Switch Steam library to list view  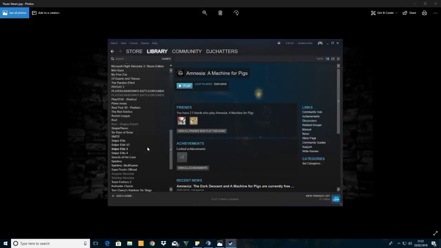click(333, 59)
